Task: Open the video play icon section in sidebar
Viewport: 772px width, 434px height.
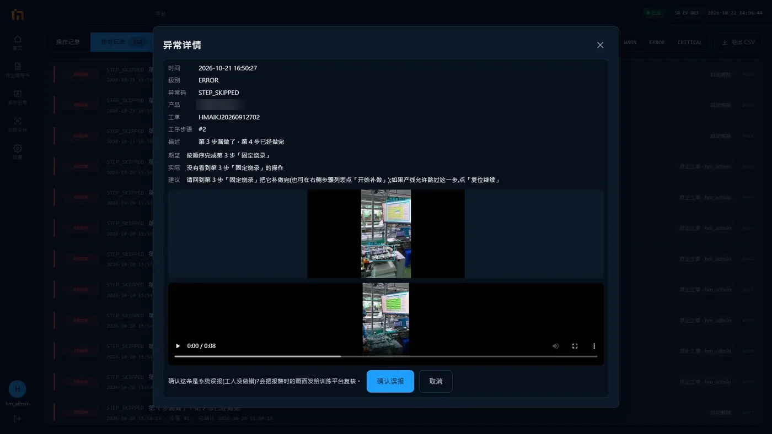Action: (x=18, y=97)
